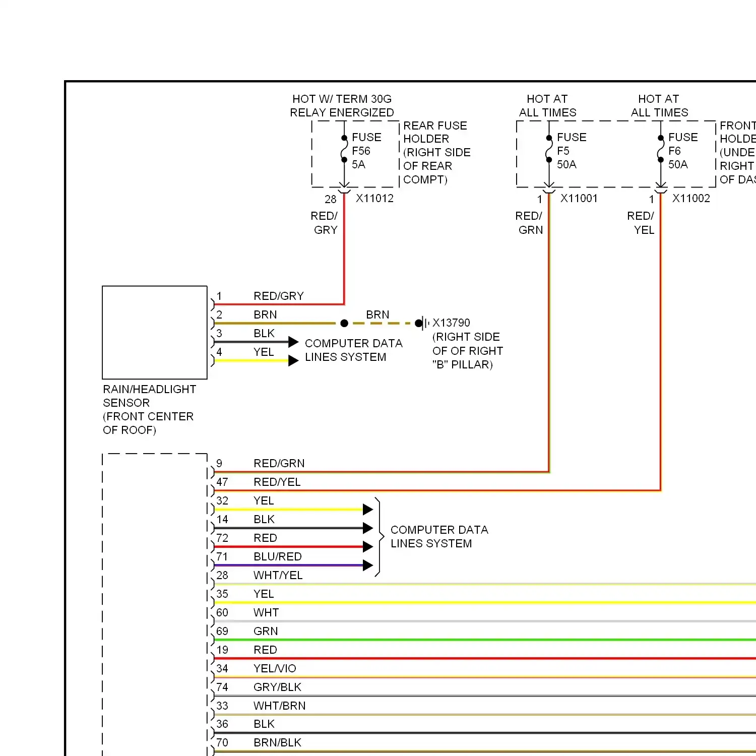This screenshot has height=756, width=756.
Task: Click the RED/YEL label below connector X11002
Action: [641, 223]
